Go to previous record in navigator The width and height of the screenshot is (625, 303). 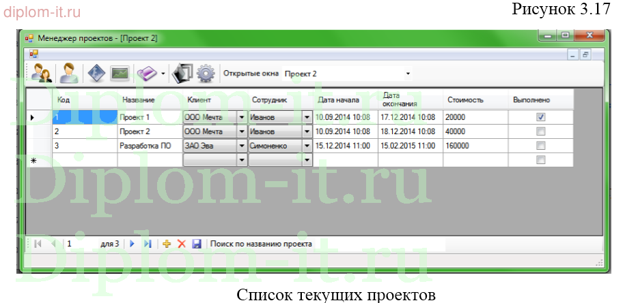click(53, 244)
